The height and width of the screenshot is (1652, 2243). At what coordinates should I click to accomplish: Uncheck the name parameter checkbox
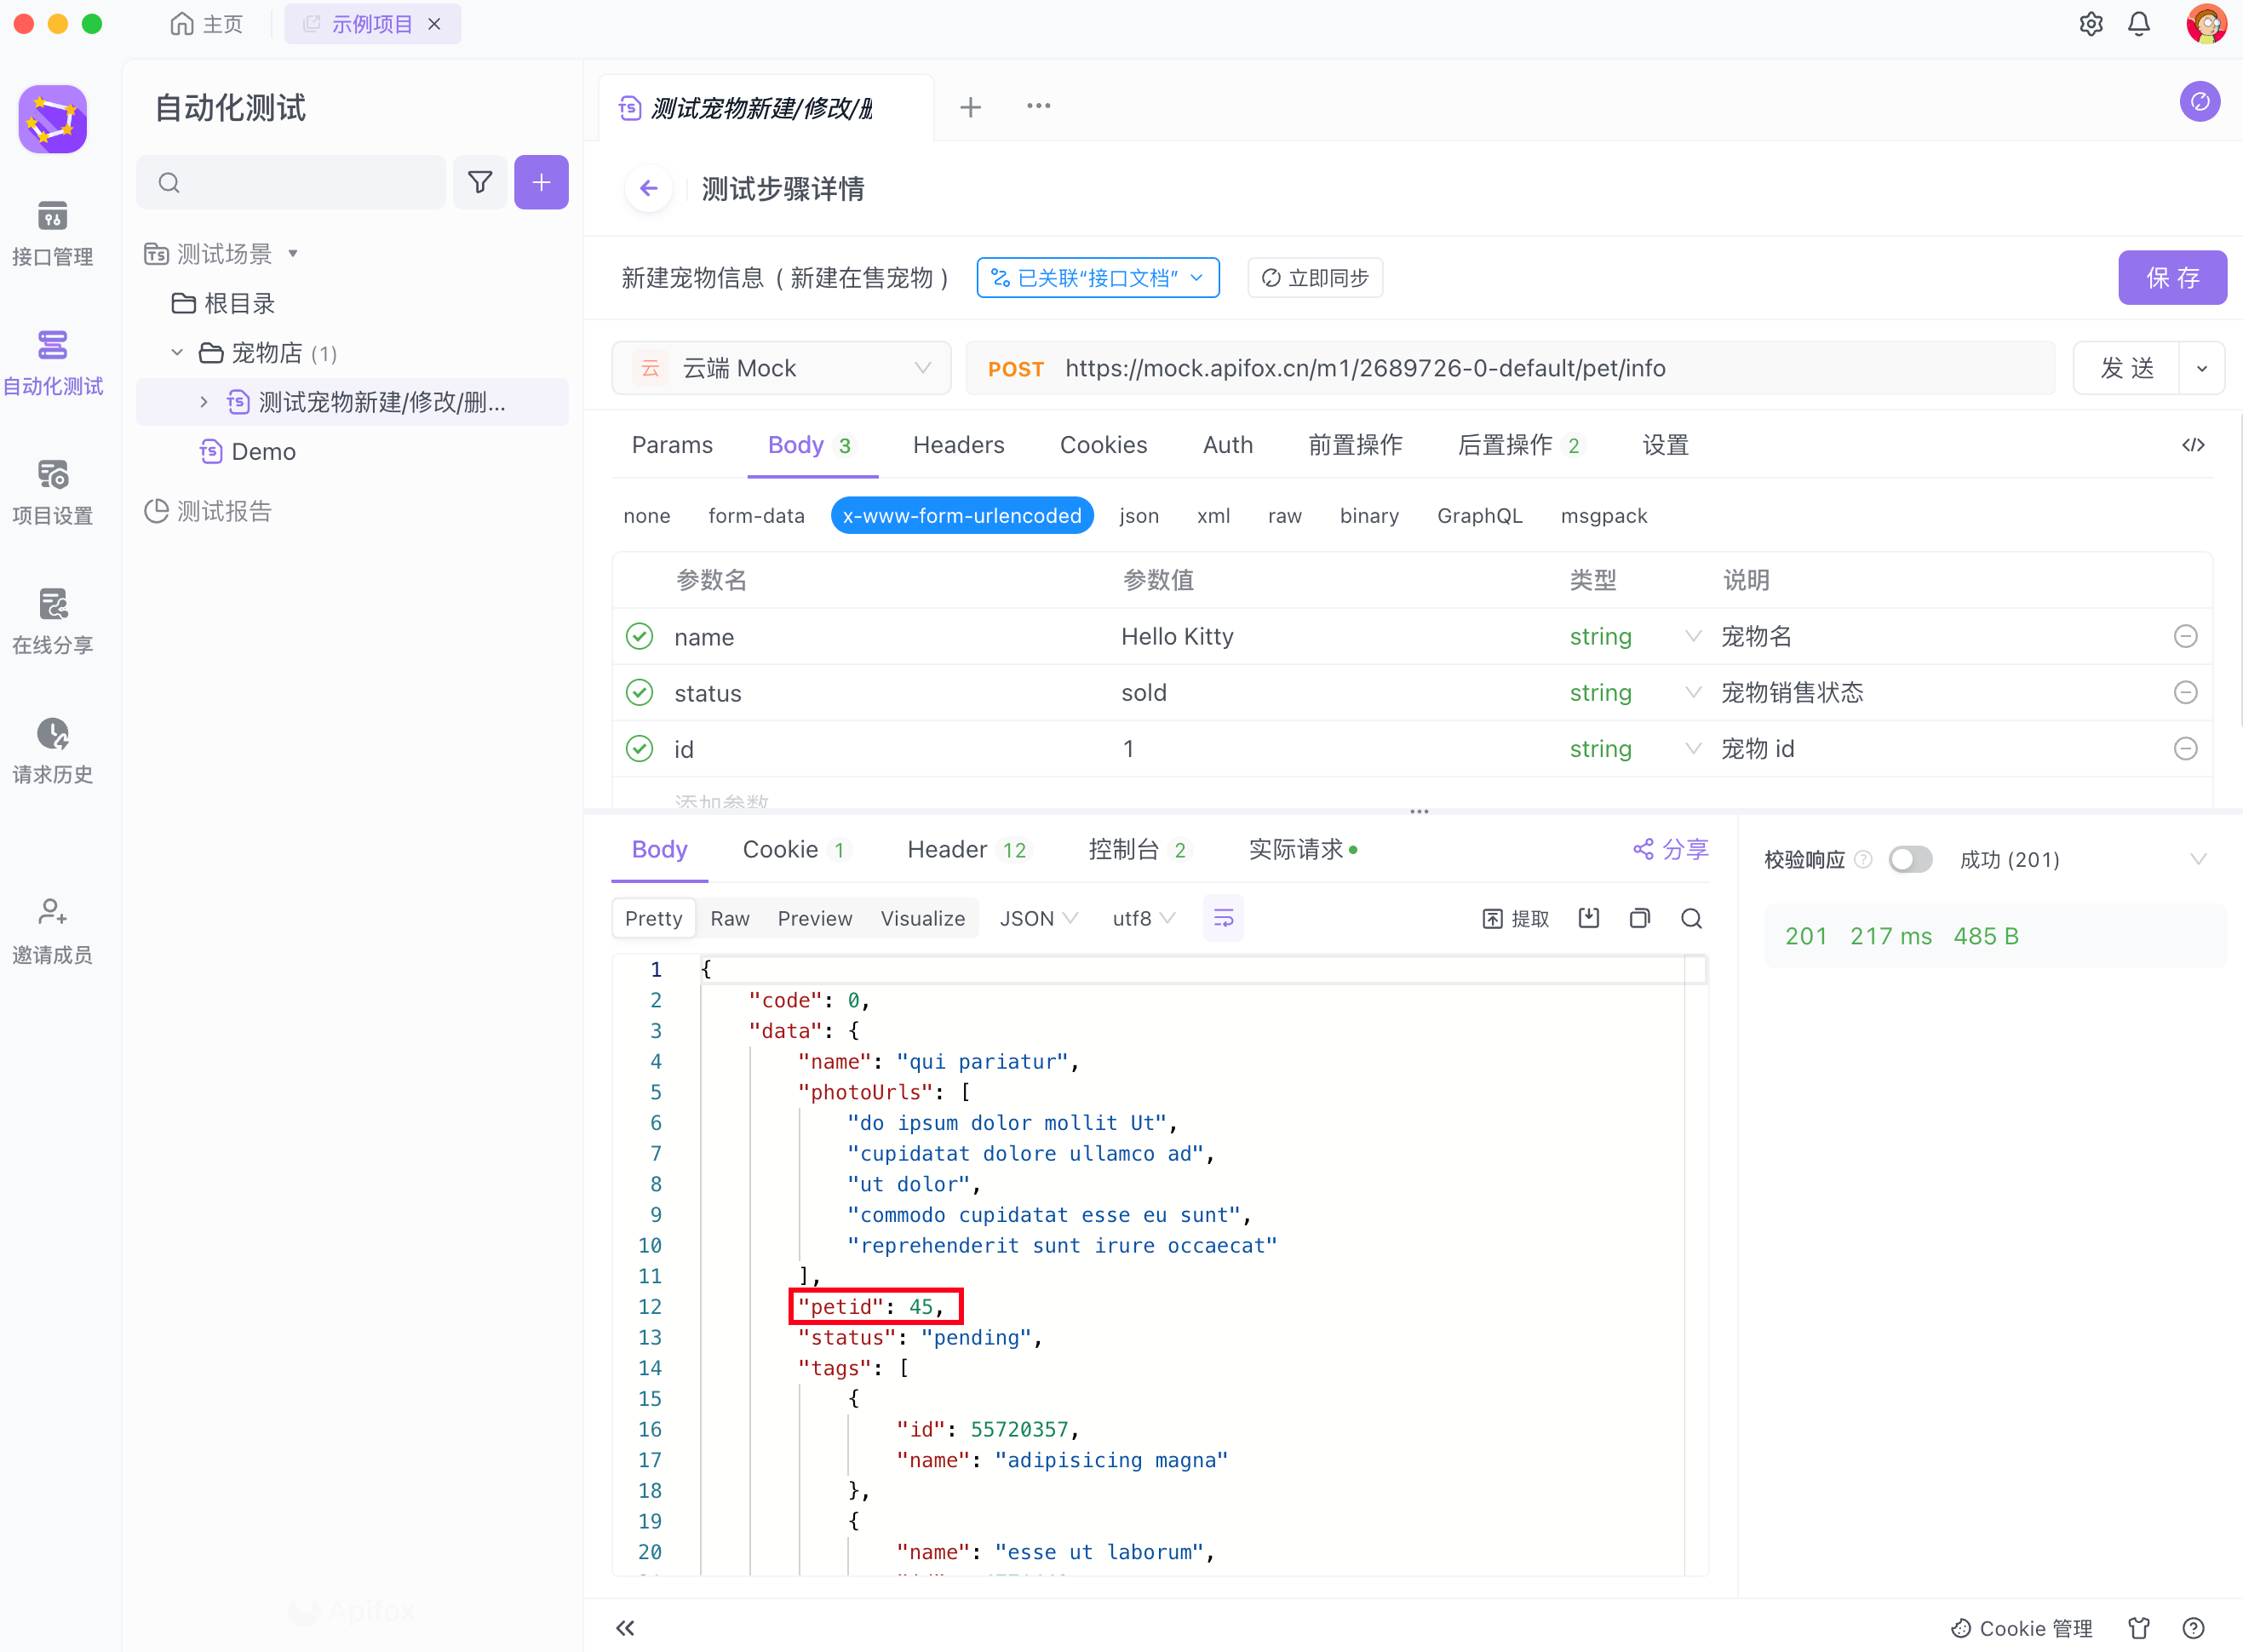(640, 637)
